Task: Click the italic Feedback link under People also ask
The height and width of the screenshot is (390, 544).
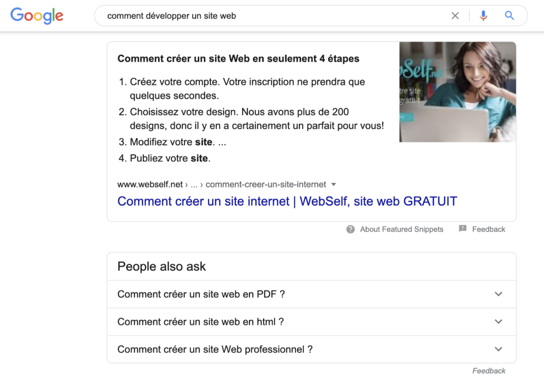Action: click(489, 371)
